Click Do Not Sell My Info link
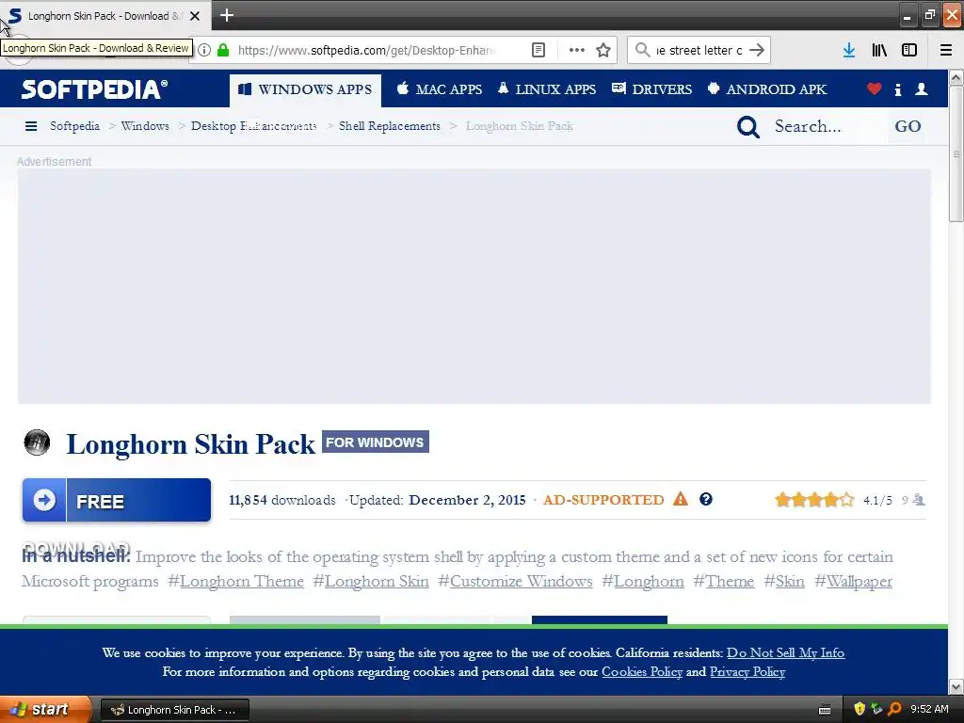Screen dimensions: 964x723 pyautogui.click(x=786, y=653)
